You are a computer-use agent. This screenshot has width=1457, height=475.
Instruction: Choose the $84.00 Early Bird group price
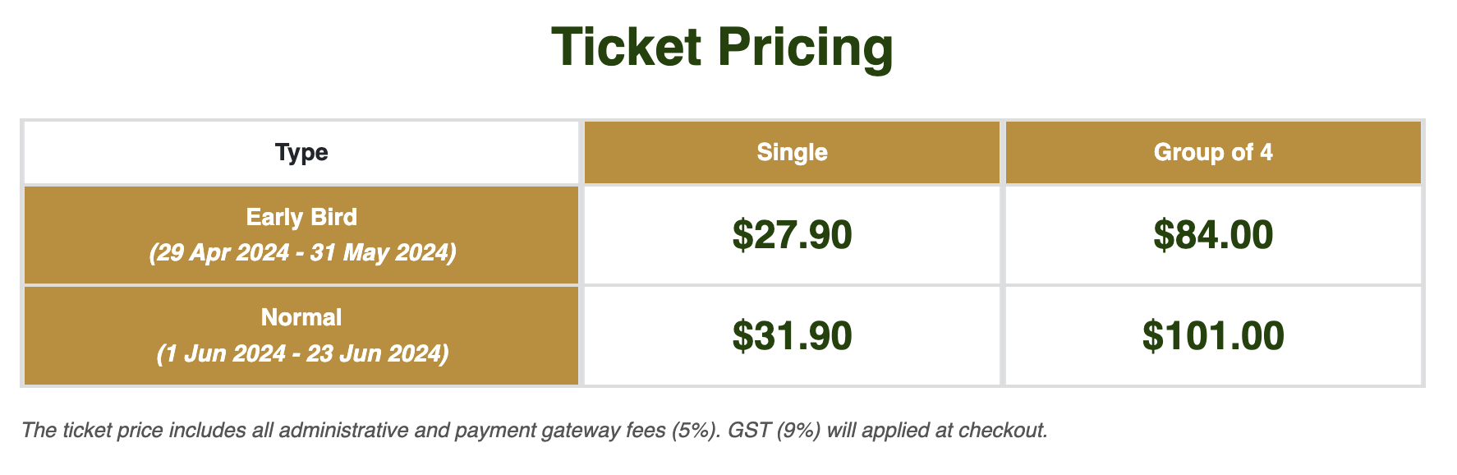click(x=1213, y=235)
